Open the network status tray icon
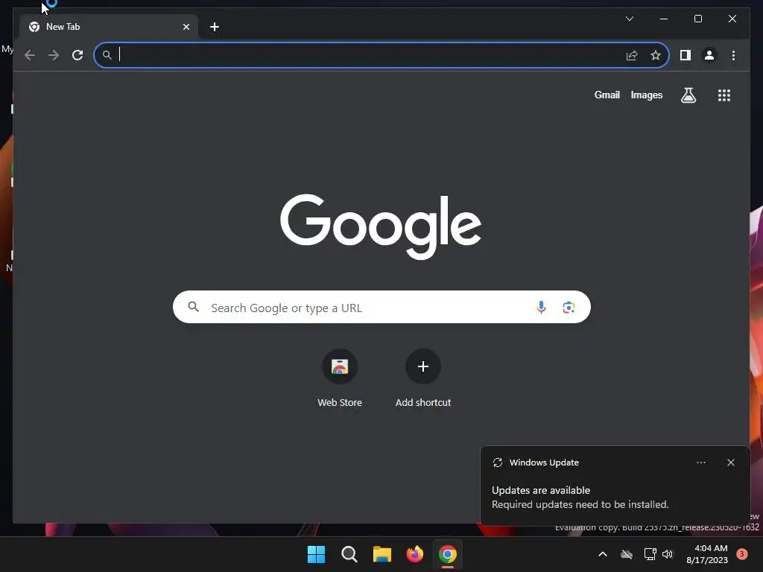Screen dimensions: 763x572 click(650, 554)
